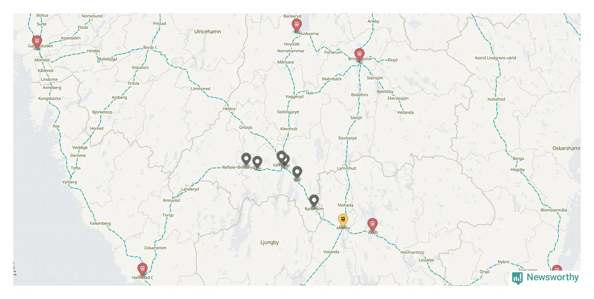594x299 pixels.
Task: Select the red train marker at Växjö
Action: coord(372,225)
